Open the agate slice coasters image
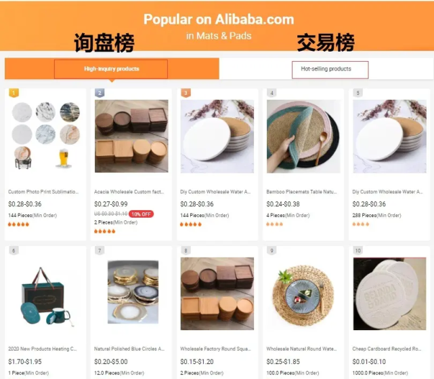Viewport: 434px width, 379px height. click(133, 292)
